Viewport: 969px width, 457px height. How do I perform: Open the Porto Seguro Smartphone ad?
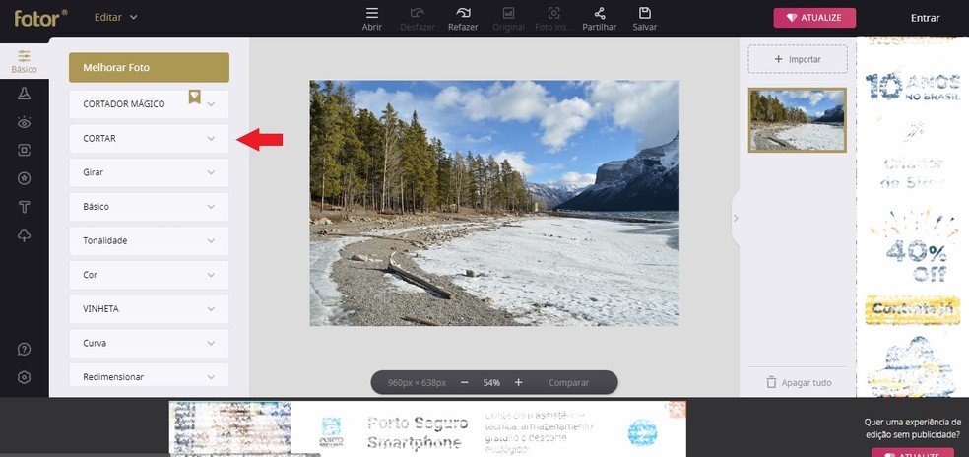pyautogui.click(x=427, y=428)
